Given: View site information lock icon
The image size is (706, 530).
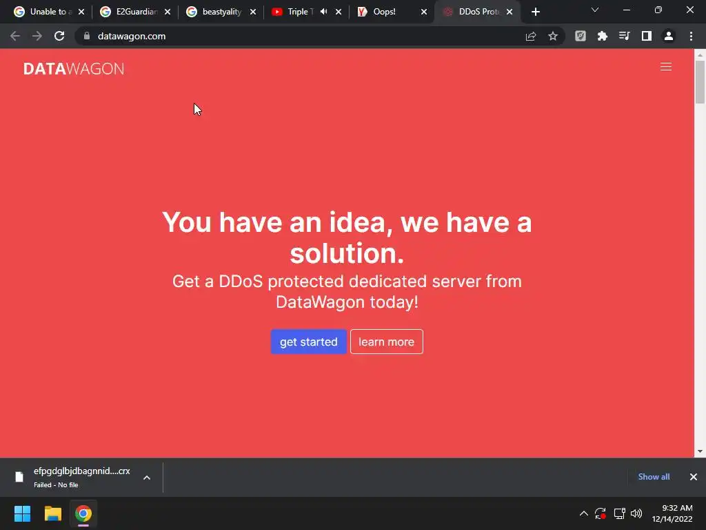Looking at the screenshot, I should (87, 36).
